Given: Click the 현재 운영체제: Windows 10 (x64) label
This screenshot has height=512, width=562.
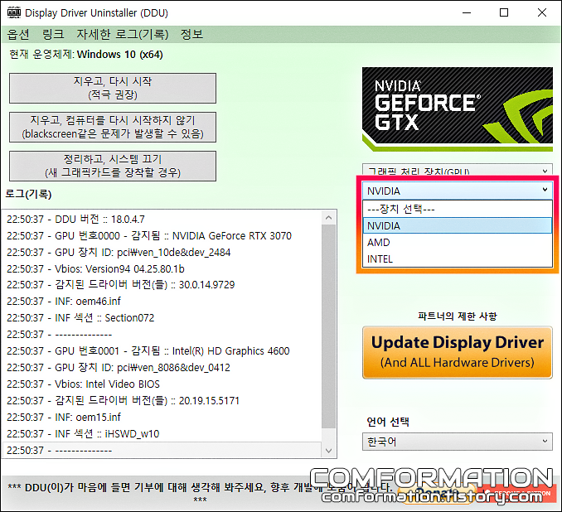Looking at the screenshot, I should coord(86,55).
